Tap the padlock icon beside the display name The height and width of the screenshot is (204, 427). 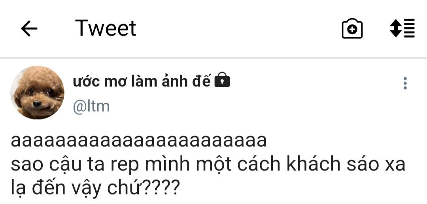pos(222,80)
